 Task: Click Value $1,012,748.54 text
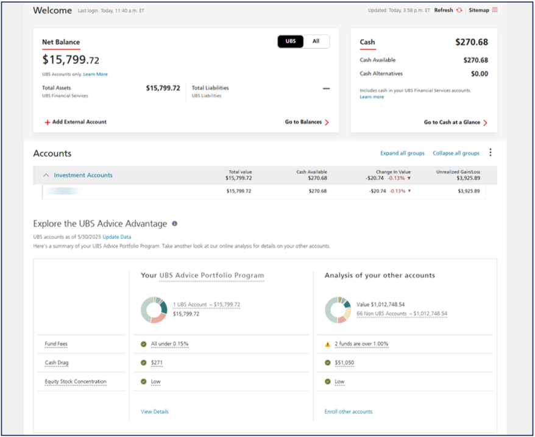(x=380, y=305)
